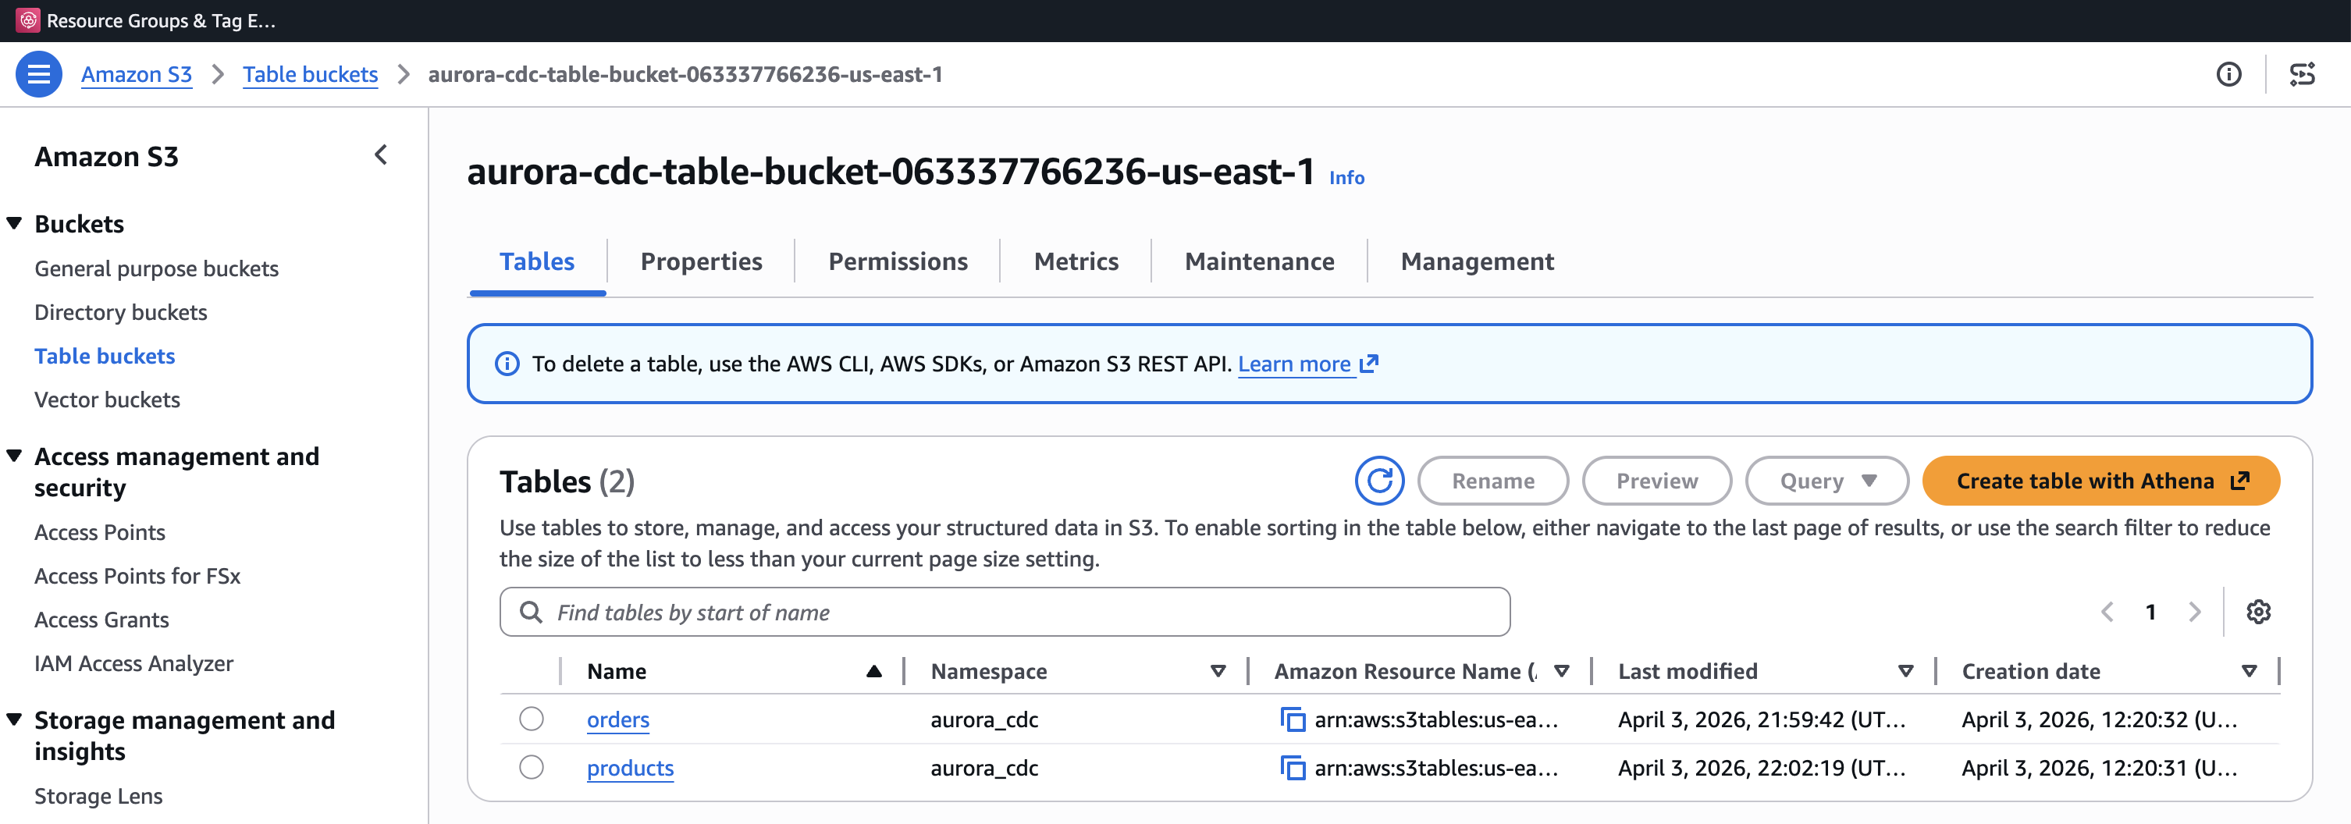Click the orders creation date 12:20:32 cell
Image resolution: width=2351 pixels, height=824 pixels.
[x=2099, y=719]
